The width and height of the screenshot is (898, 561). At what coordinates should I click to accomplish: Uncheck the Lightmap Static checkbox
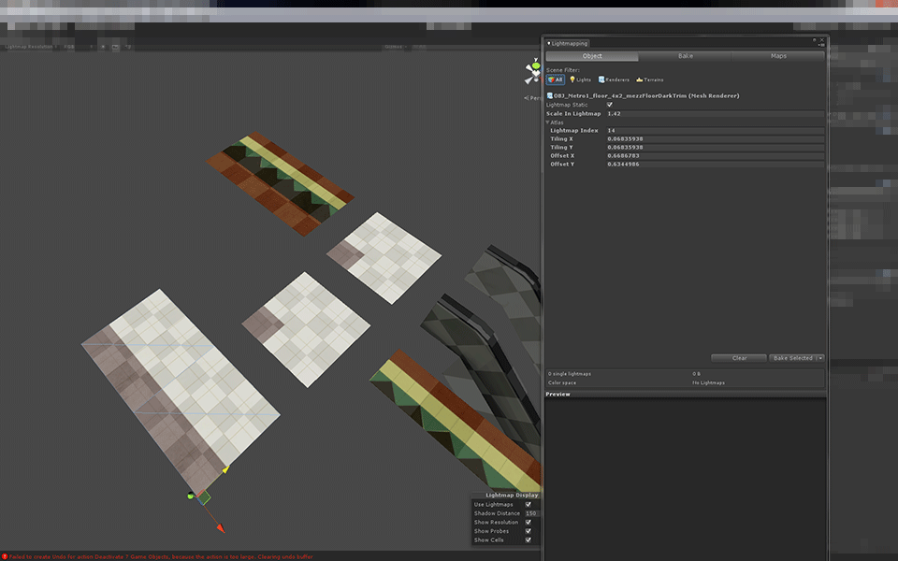[607, 106]
